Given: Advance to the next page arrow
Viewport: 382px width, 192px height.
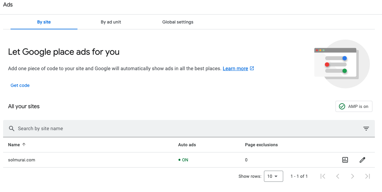Looking at the screenshot, I should 353,176.
